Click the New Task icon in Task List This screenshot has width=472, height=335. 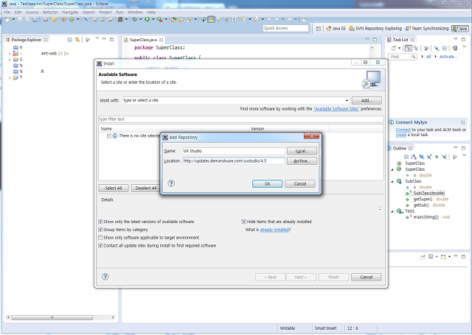coord(394,48)
